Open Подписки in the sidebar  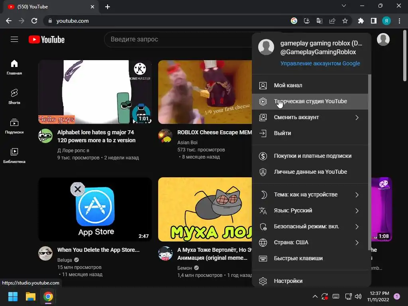14,126
